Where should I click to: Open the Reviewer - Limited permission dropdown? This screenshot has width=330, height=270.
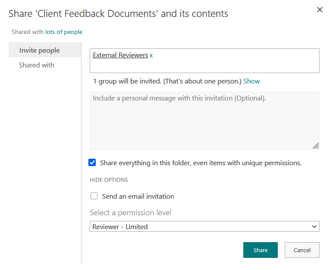click(204, 227)
